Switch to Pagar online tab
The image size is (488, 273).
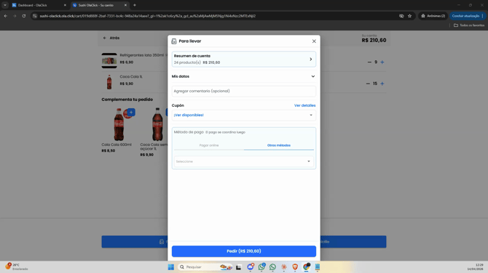209,145
